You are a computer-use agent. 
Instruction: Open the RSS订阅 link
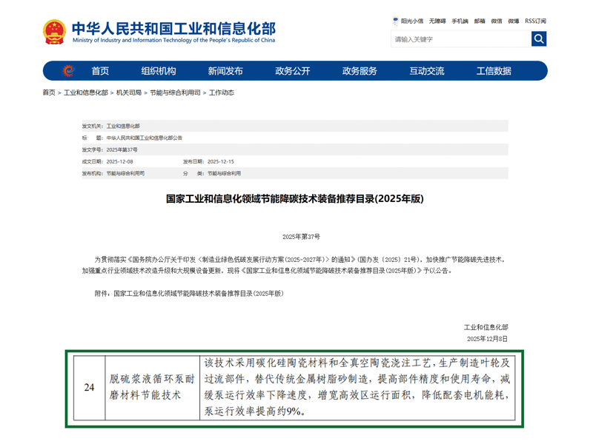click(535, 21)
